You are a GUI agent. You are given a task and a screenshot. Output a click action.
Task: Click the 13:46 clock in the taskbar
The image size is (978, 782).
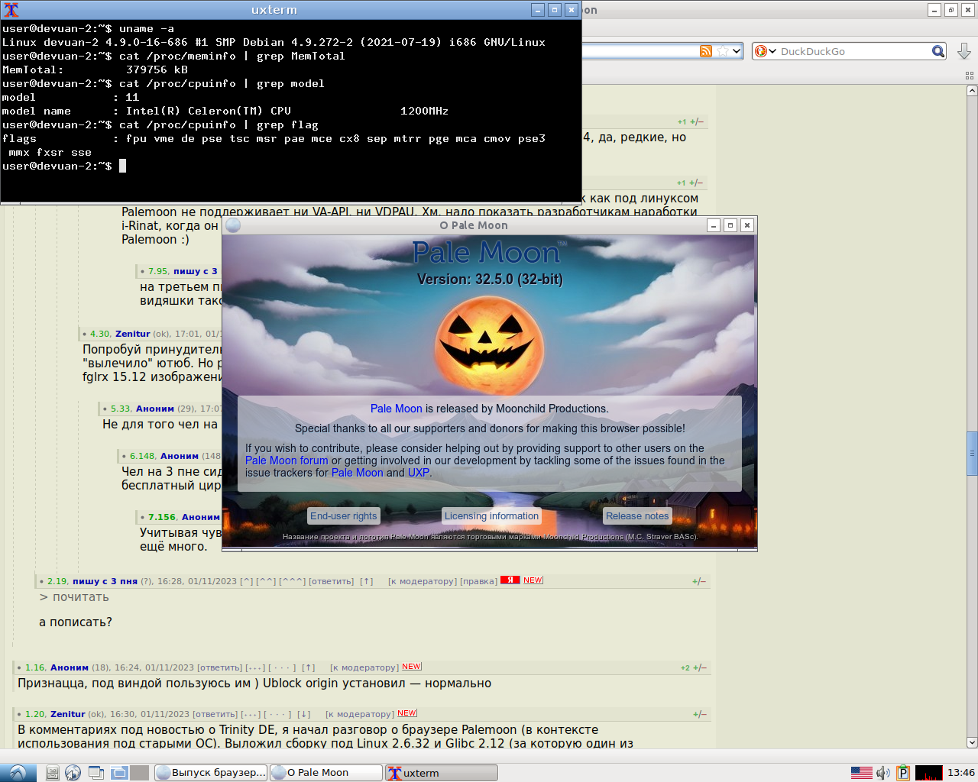[960, 773]
